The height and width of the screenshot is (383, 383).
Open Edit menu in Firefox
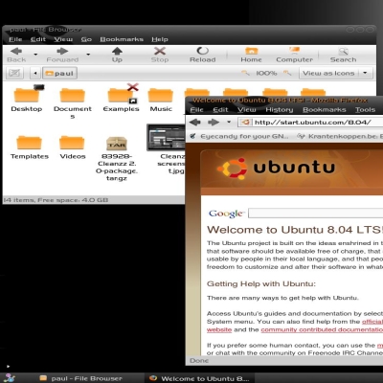click(x=220, y=110)
